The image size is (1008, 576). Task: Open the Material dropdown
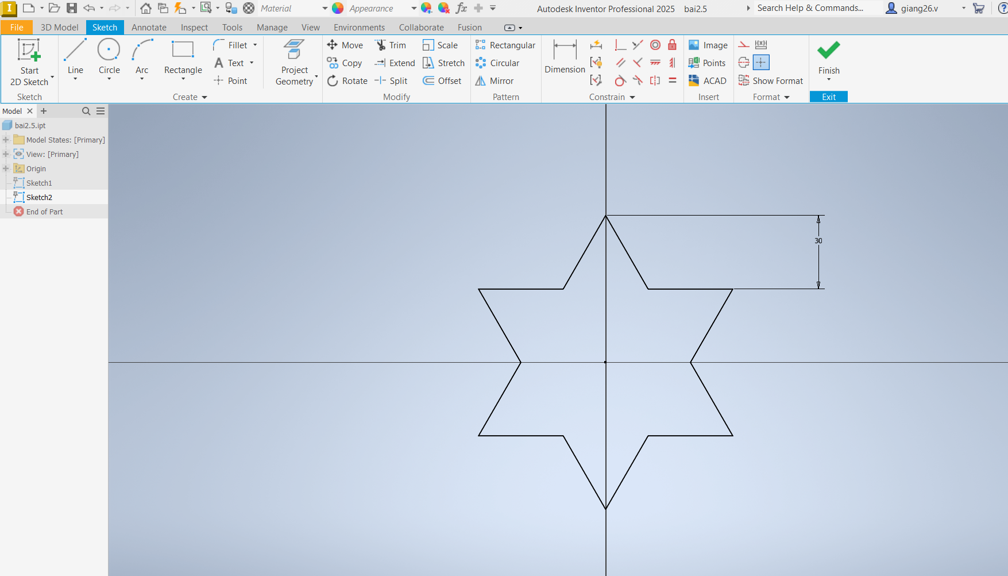coord(325,9)
